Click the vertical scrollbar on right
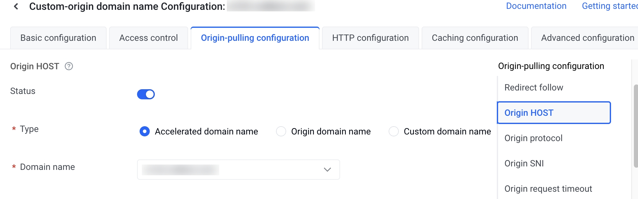 click(x=635, y=126)
